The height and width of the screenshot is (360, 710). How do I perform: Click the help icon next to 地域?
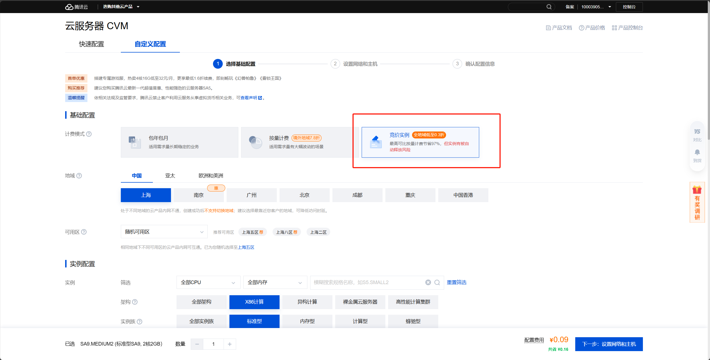coord(79,176)
